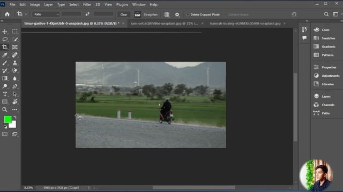Image resolution: width=343 pixels, height=192 pixels.
Task: Open the Comments panel icon
Action: pyautogui.click(x=304, y=38)
